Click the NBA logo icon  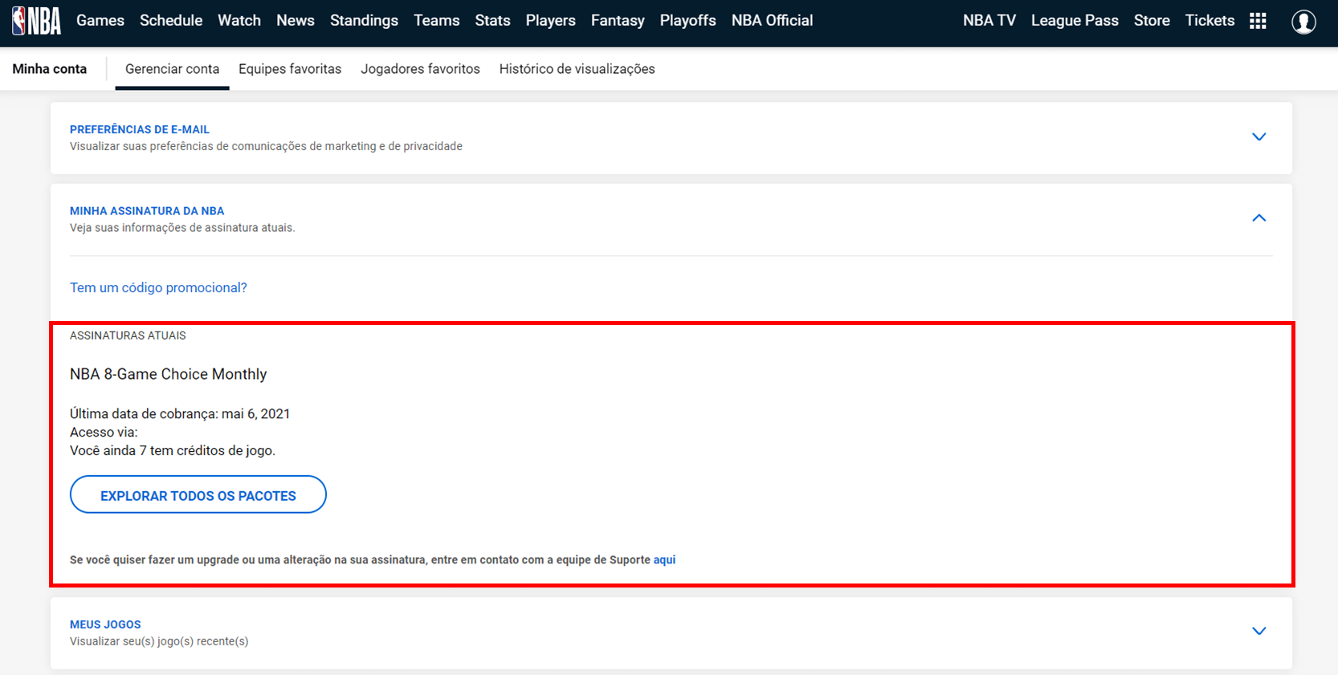pos(36,21)
